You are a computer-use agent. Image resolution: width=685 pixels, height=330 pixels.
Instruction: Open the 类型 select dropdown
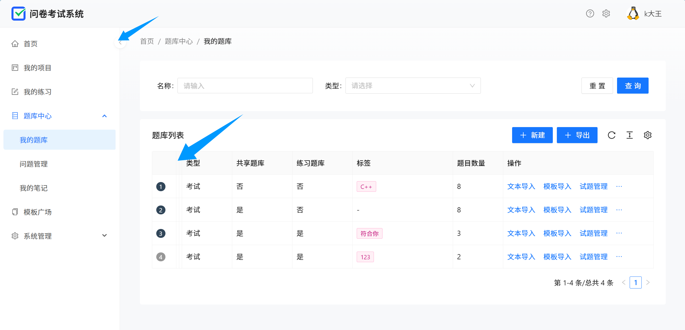click(x=413, y=86)
